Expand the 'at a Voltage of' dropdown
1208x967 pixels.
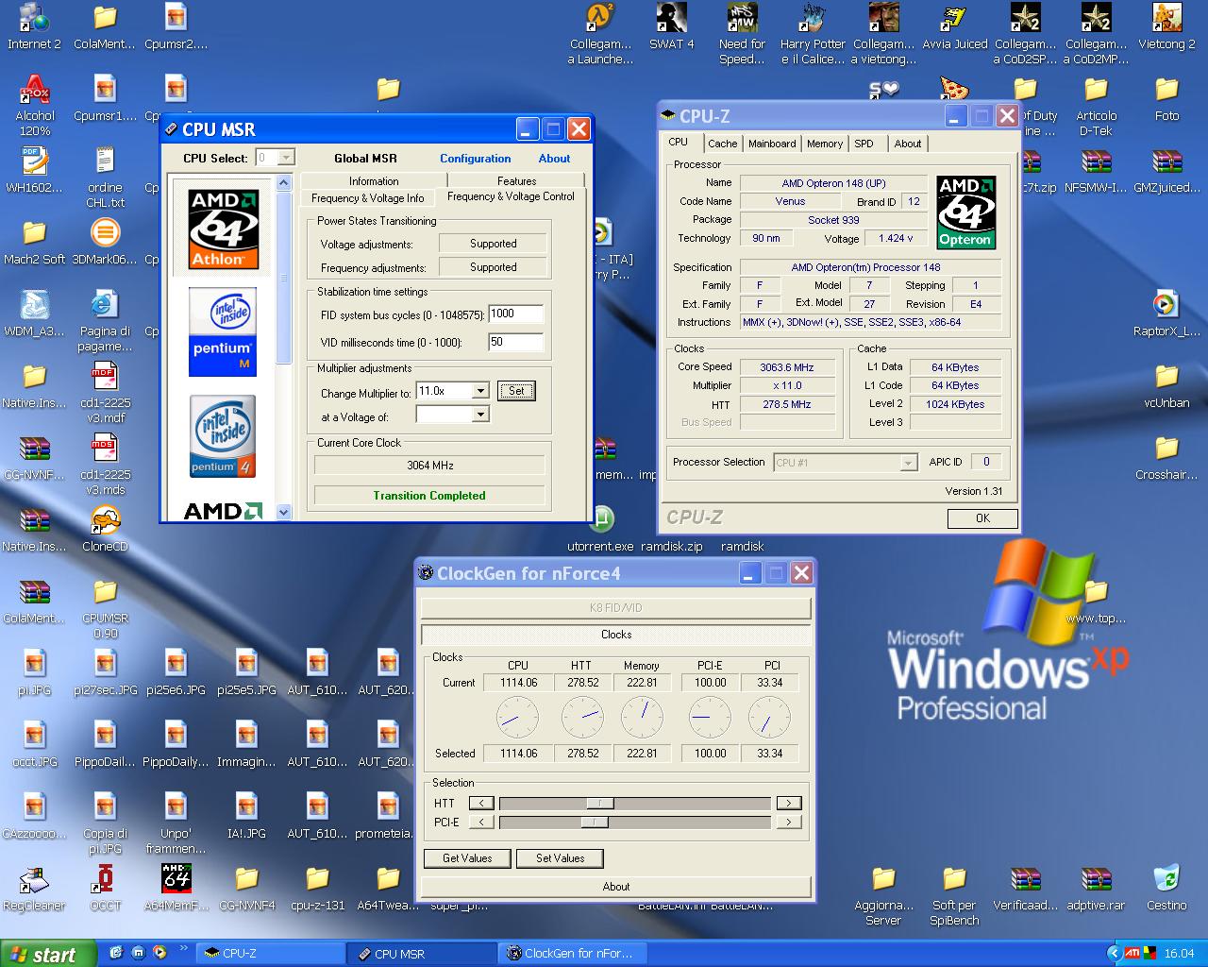pos(480,415)
